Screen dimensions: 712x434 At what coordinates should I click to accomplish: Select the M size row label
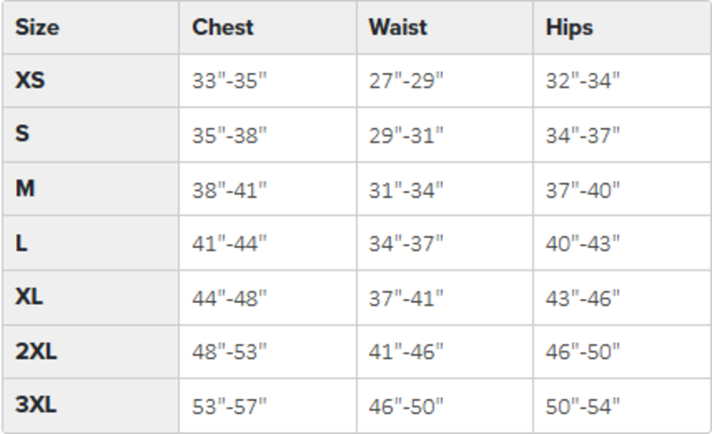(25, 189)
